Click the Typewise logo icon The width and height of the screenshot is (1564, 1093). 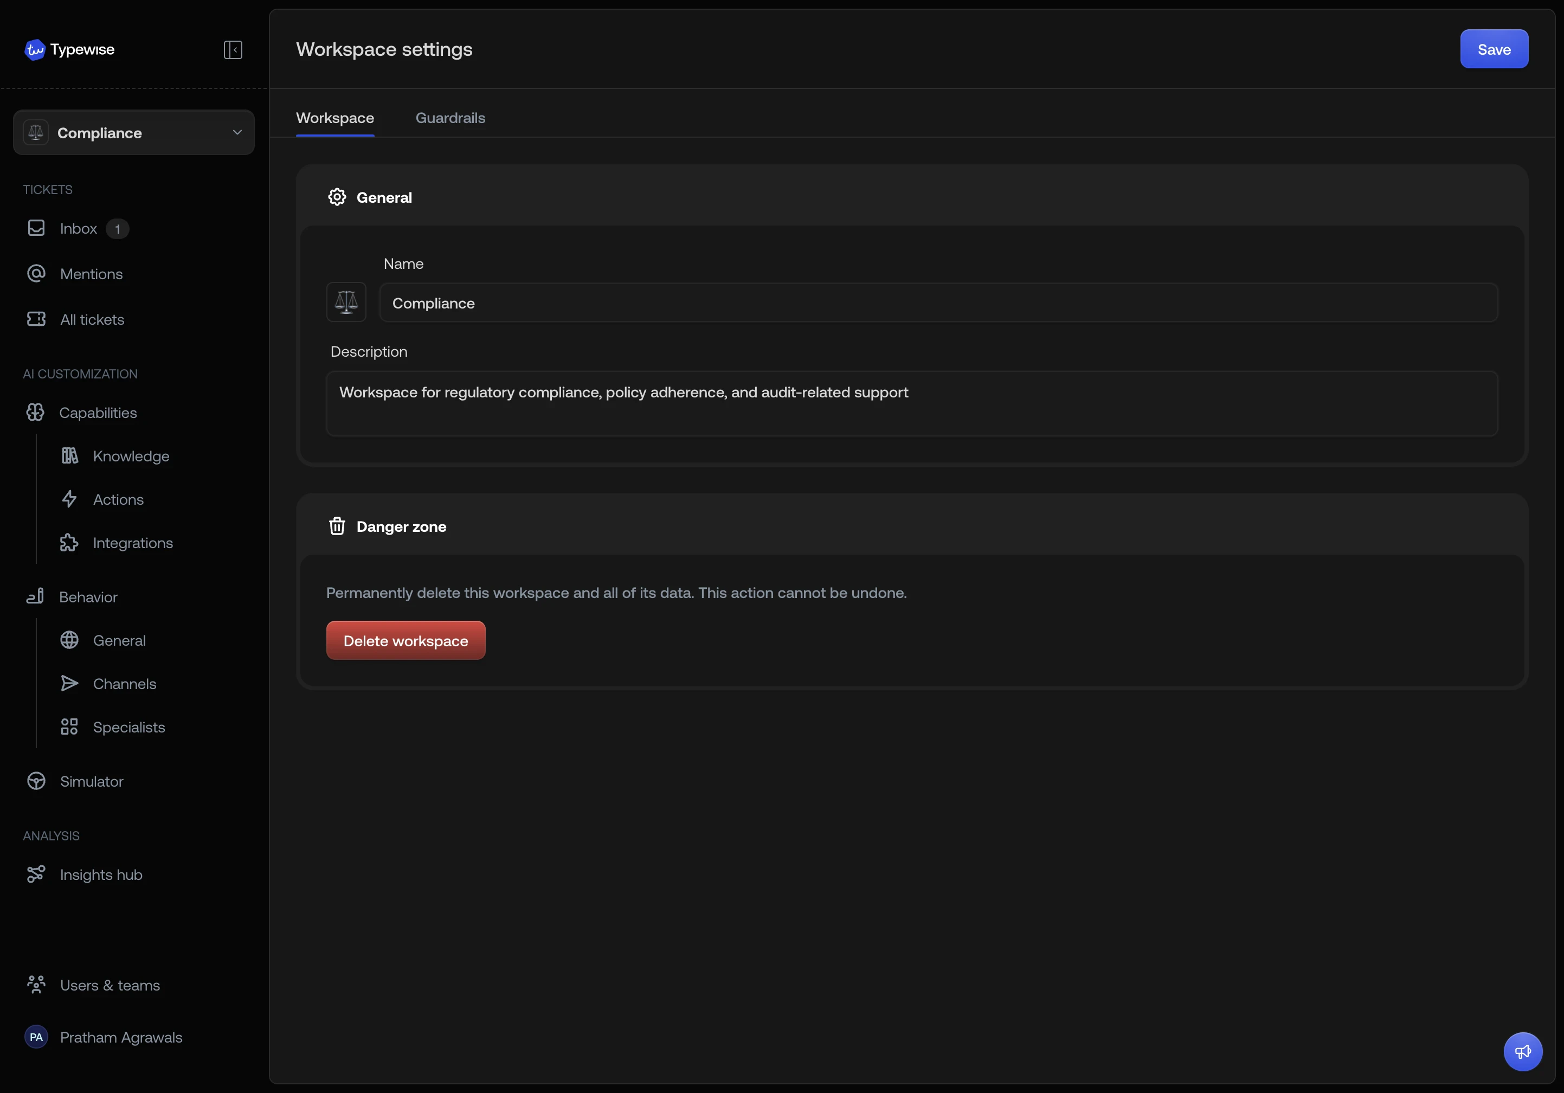pos(35,49)
